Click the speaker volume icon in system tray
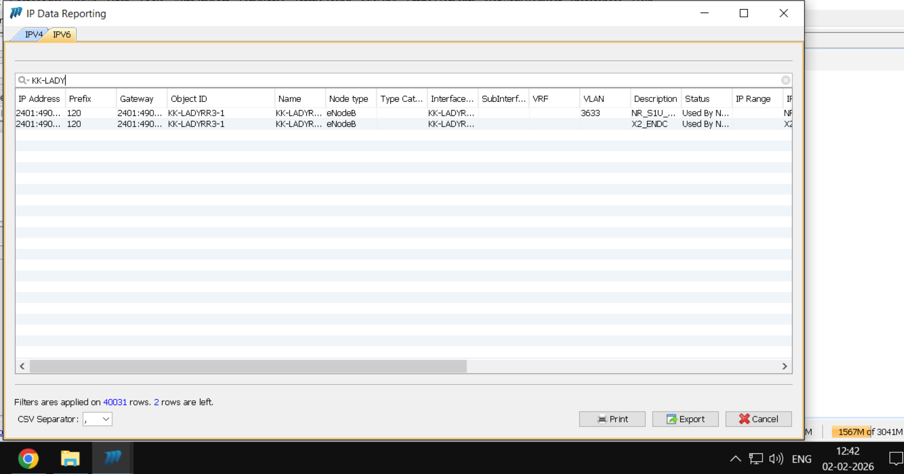Screen dimensions: 904x474 coord(776,459)
